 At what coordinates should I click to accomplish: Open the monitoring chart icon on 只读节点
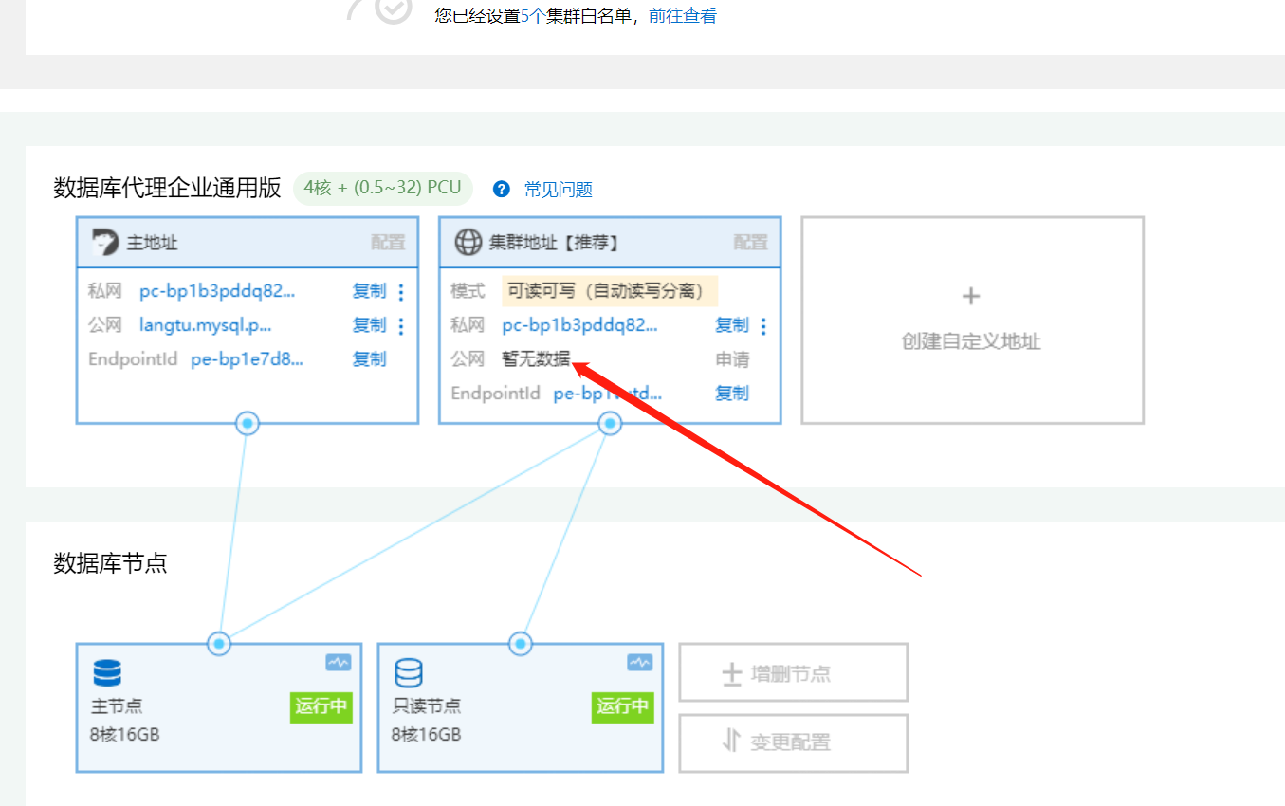coord(640,663)
